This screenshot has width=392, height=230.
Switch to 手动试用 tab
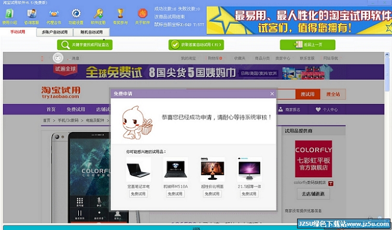coord(18,32)
